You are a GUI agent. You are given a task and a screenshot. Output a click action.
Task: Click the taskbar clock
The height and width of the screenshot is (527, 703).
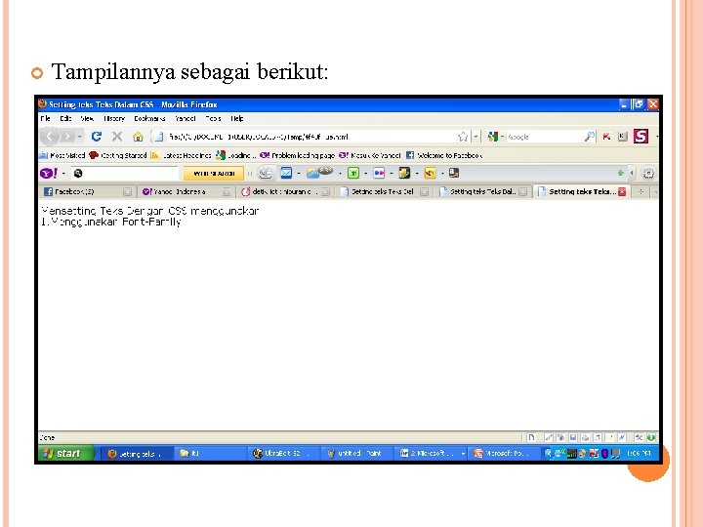pos(639,454)
